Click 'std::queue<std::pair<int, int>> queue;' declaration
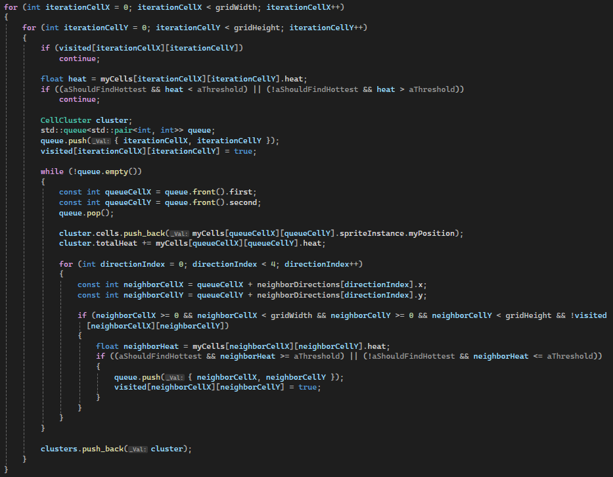613x477 pixels. click(x=128, y=130)
